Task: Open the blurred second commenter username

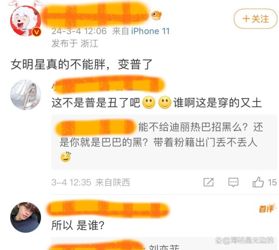Action: [108, 209]
